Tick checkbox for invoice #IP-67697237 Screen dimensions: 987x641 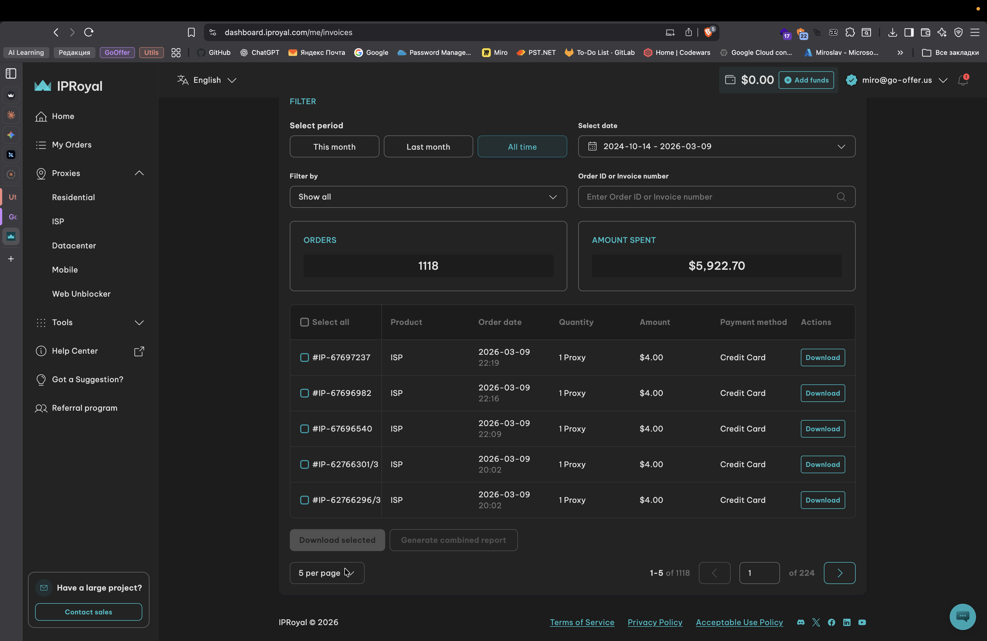pyautogui.click(x=304, y=358)
